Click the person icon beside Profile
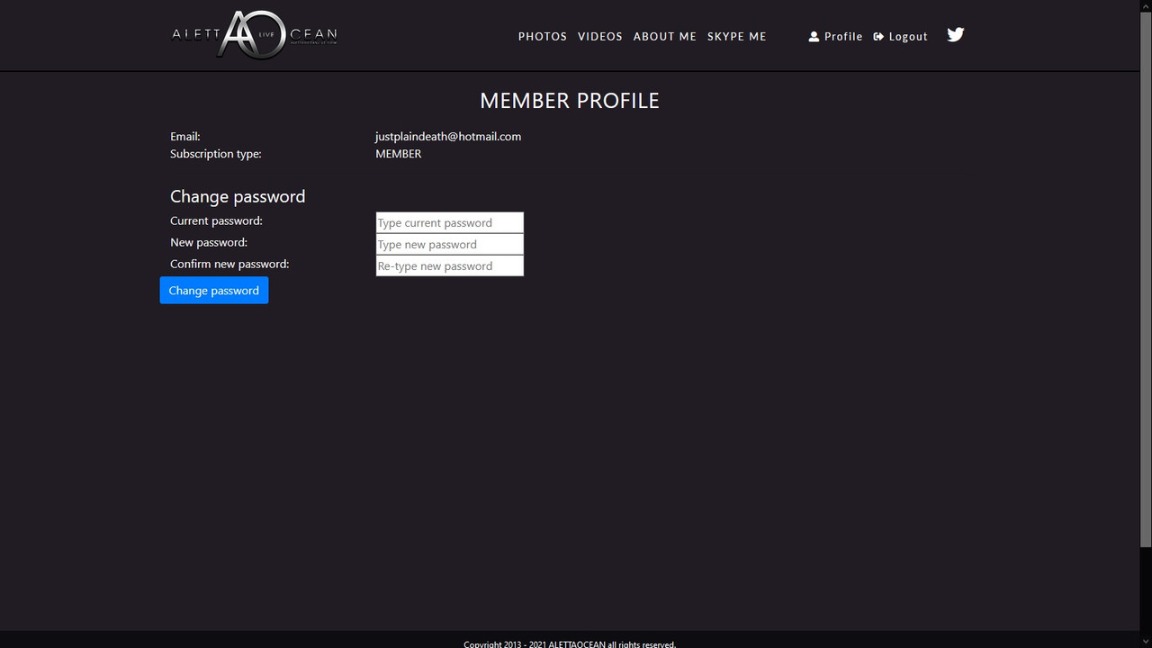 814,37
